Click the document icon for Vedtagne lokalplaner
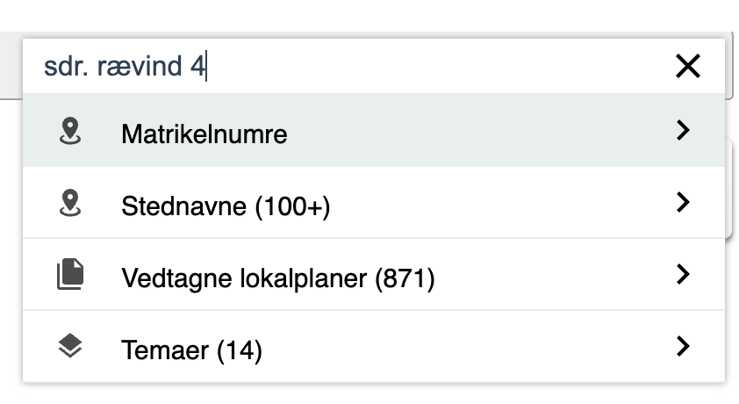The width and height of the screenshot is (739, 404). (x=69, y=276)
